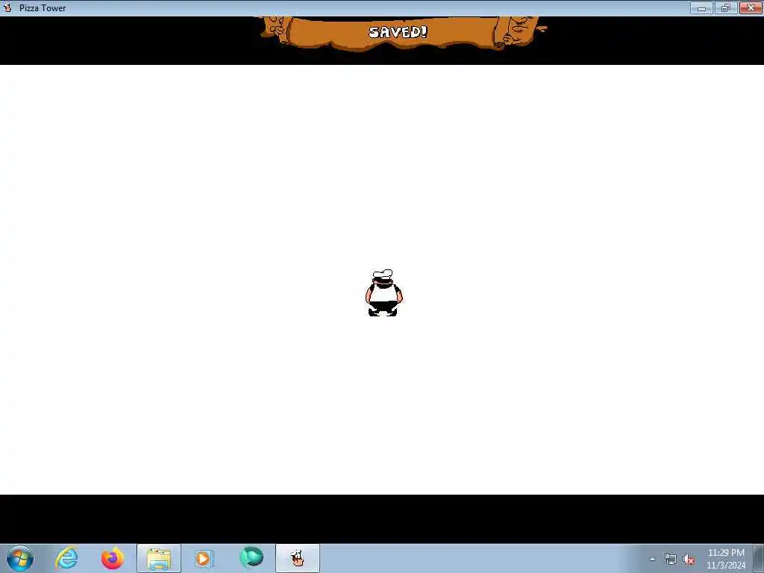764x573 pixels.
Task: Close the Pizza Tower window
Action: click(x=751, y=7)
